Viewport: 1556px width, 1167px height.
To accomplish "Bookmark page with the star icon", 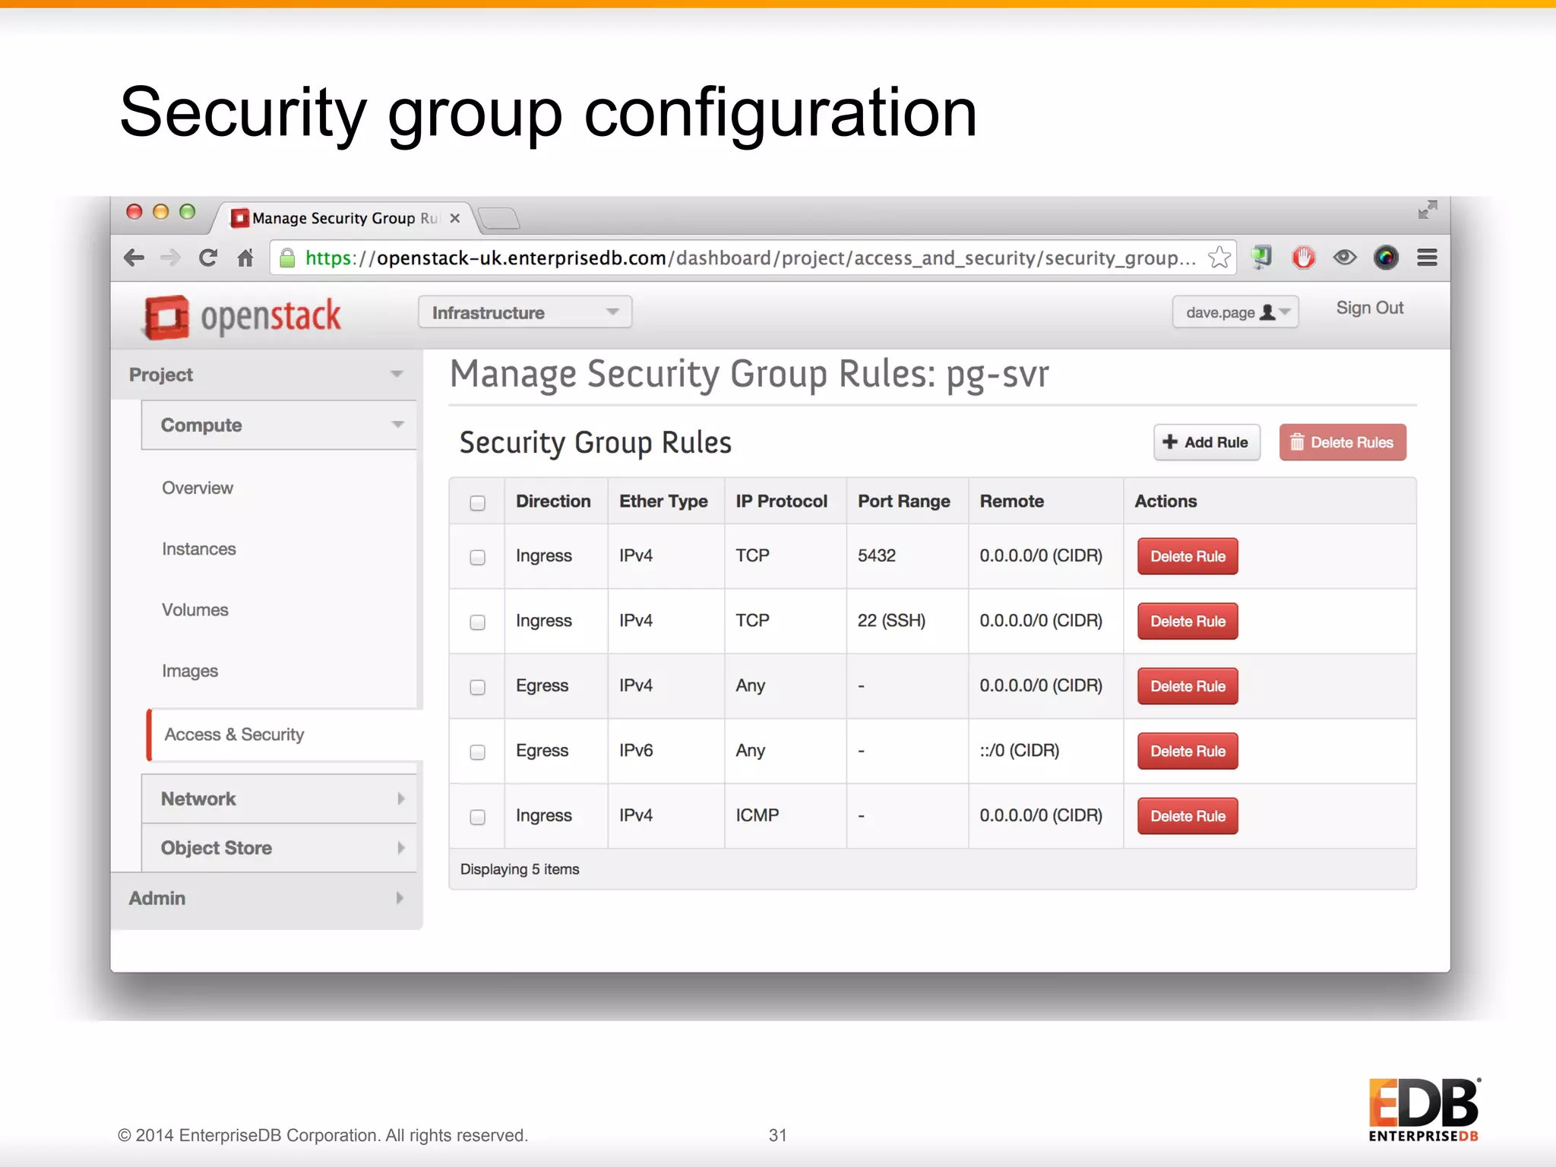I will (x=1219, y=258).
